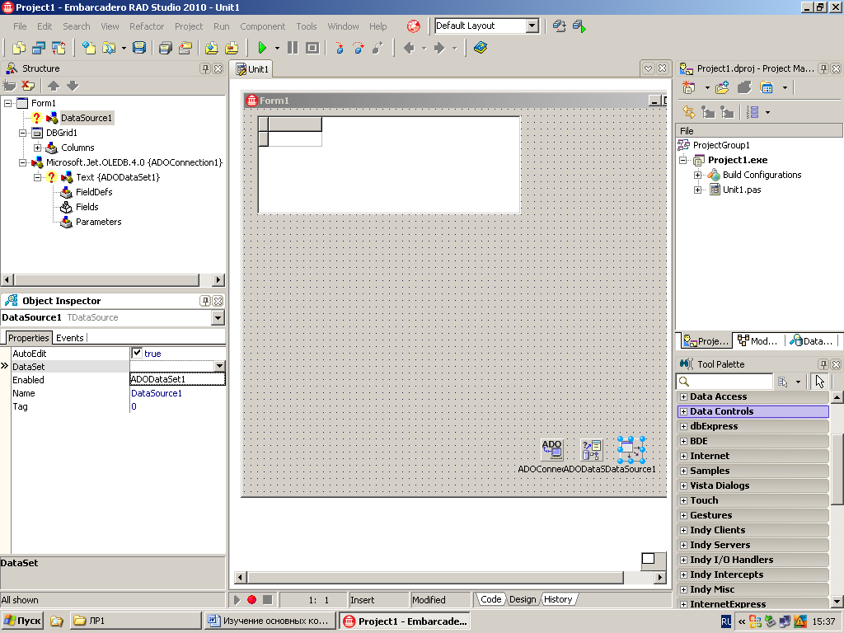Click Move Up arrow in Structure panel

coord(54,86)
